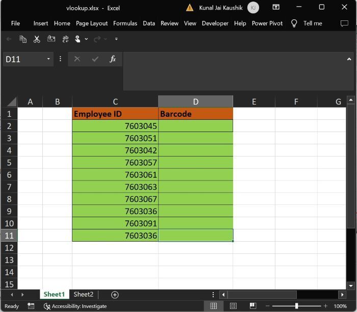This screenshot has height=312, width=357.
Task: Click the formula bar Enter checkmark icon
Action: click(x=95, y=59)
